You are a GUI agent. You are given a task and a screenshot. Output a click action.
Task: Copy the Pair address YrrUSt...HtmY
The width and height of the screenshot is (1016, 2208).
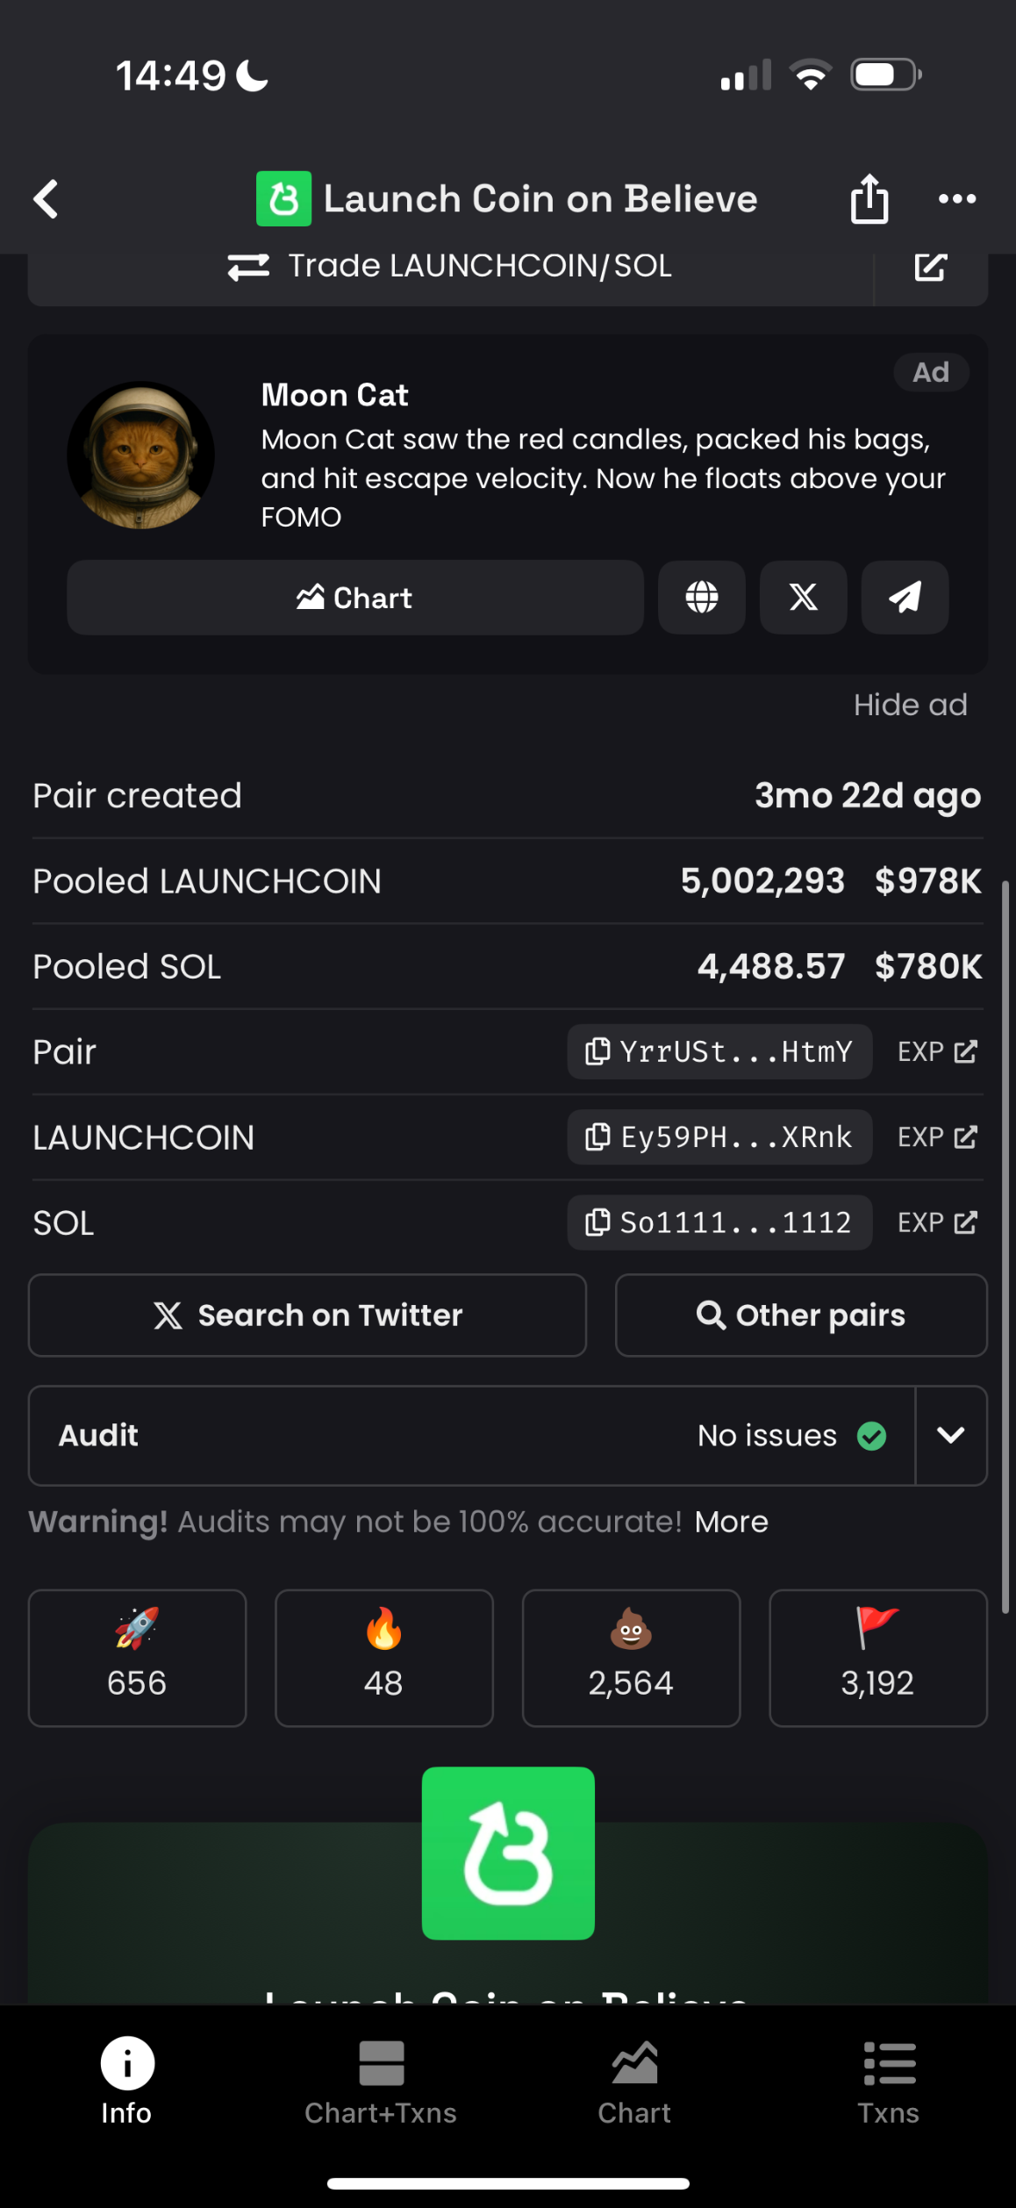pyautogui.click(x=719, y=1051)
